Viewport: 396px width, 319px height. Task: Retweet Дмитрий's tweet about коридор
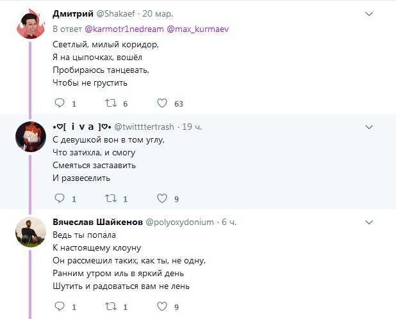[x=111, y=103]
